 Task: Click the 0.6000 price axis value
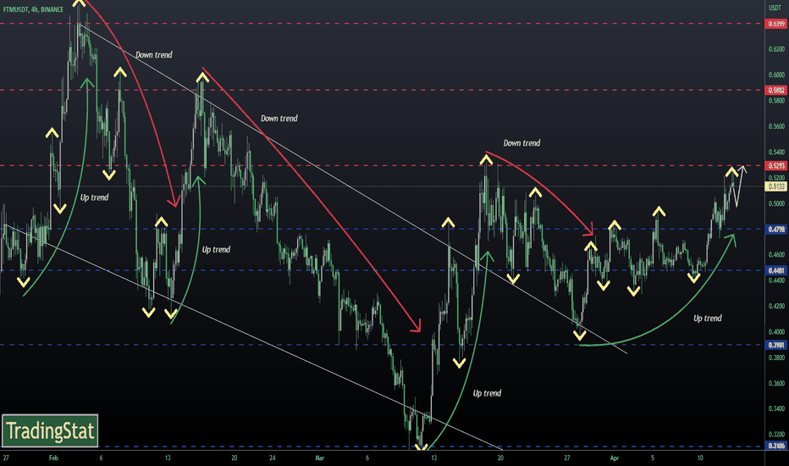(776, 75)
